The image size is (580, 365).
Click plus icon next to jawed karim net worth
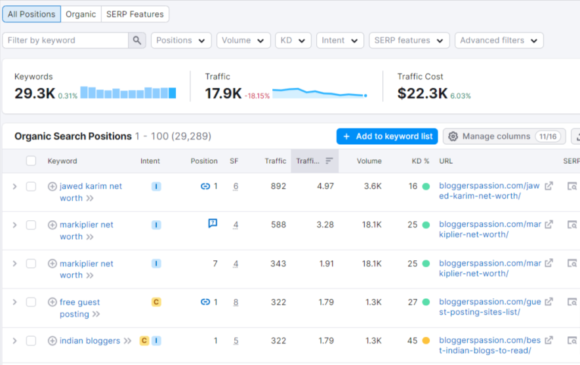52,187
